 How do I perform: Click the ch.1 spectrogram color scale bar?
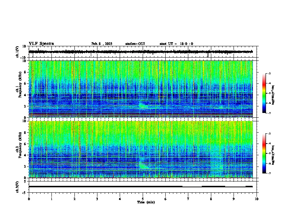(264, 93)
